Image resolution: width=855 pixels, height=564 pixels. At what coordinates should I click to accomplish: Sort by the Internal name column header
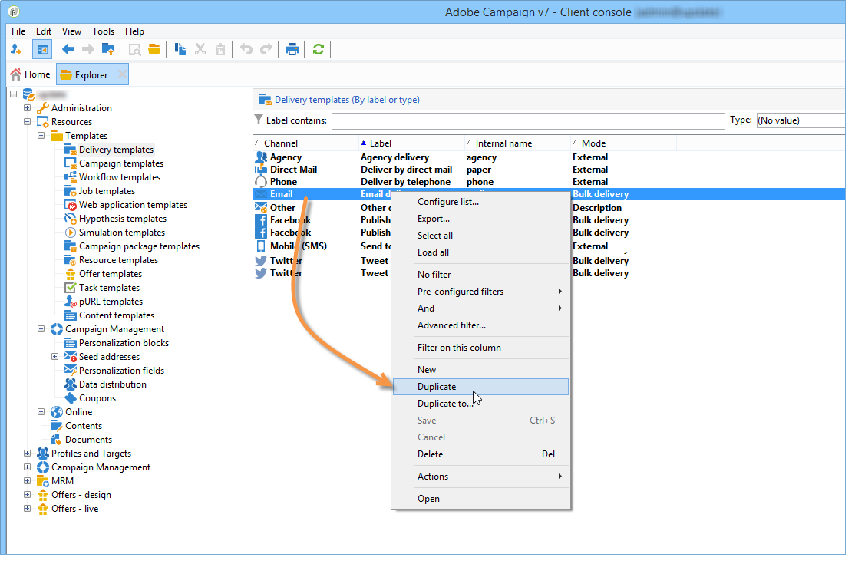pyautogui.click(x=503, y=143)
